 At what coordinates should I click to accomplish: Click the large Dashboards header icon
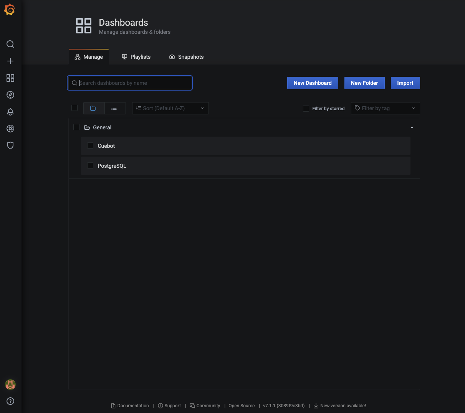point(84,26)
